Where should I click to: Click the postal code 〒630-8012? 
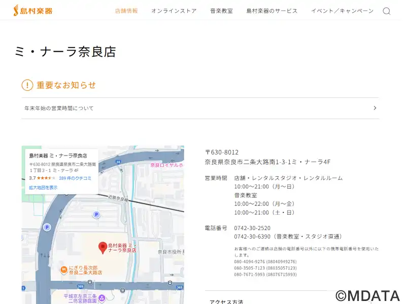tap(222, 153)
